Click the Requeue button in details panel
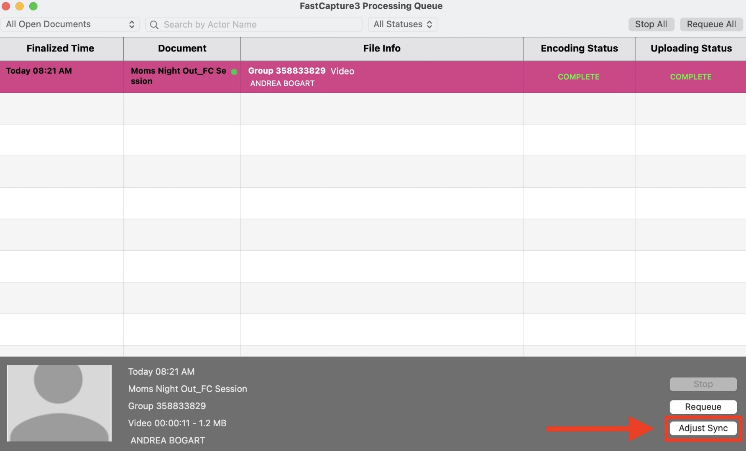 [x=703, y=407]
